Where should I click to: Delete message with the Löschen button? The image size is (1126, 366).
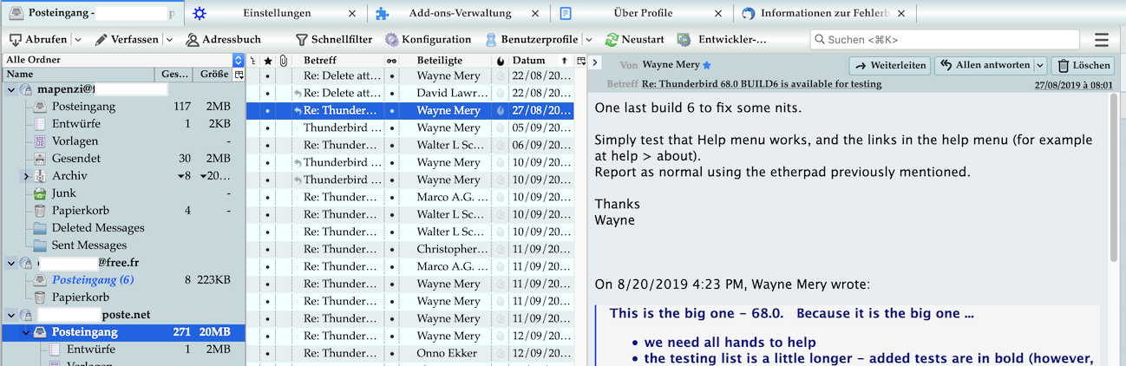click(1083, 65)
